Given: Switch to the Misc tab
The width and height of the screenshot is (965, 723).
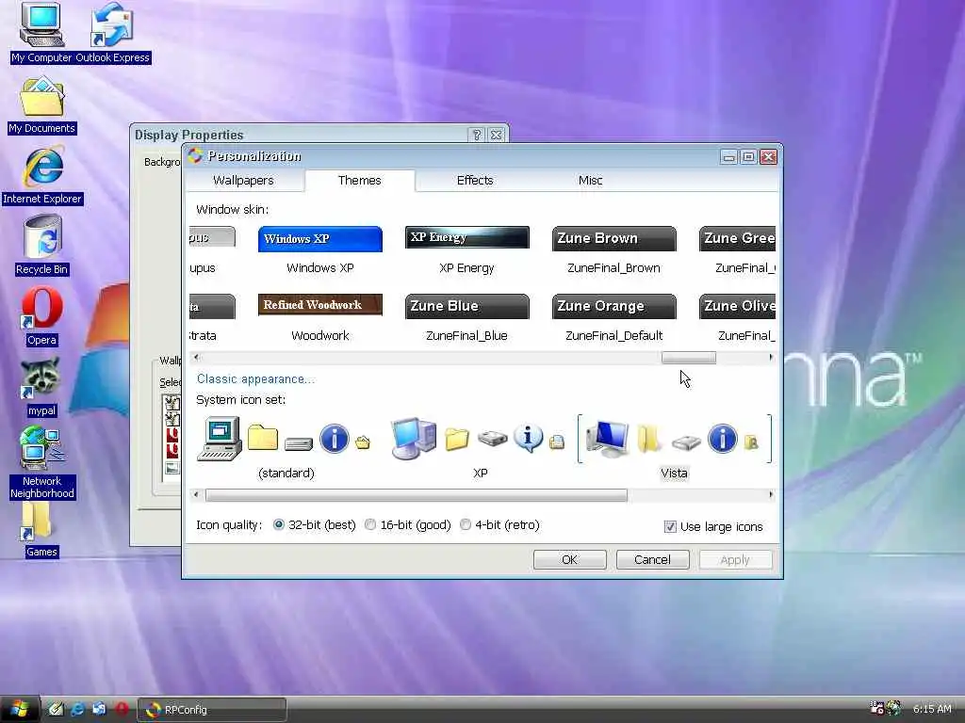Looking at the screenshot, I should point(590,180).
